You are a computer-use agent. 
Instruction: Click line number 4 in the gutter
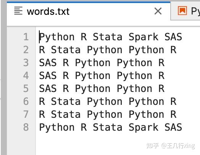click(x=26, y=76)
